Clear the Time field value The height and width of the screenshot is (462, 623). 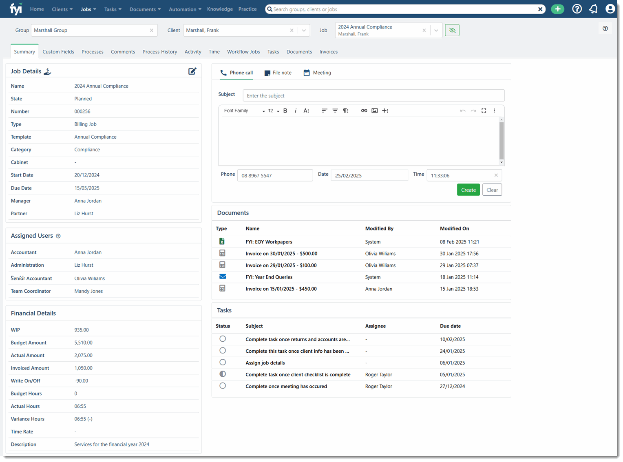pos(496,175)
